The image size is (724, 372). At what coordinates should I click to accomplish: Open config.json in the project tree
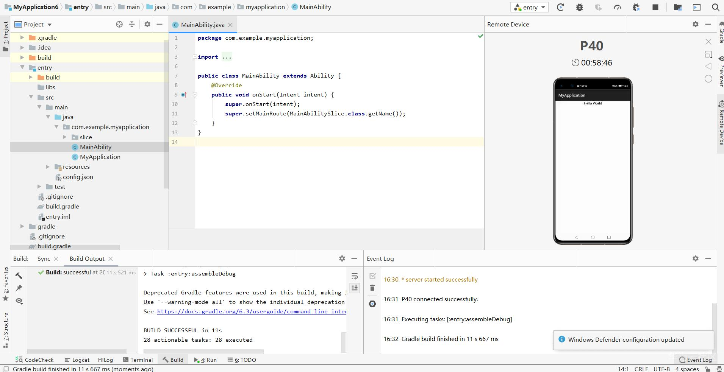click(x=78, y=177)
